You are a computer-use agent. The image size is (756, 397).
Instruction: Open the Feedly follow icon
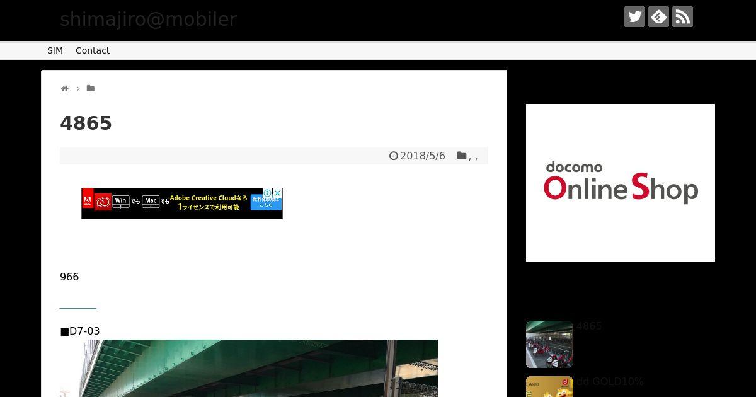pos(658,17)
